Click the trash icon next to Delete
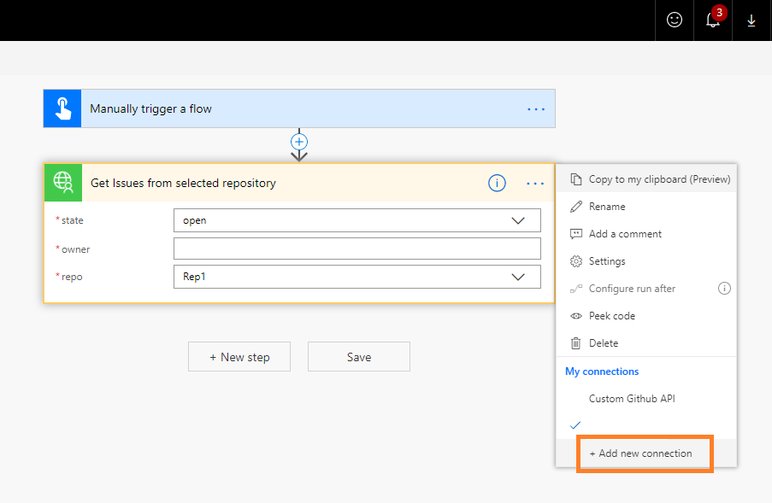Image resolution: width=772 pixels, height=503 pixels. [x=575, y=343]
